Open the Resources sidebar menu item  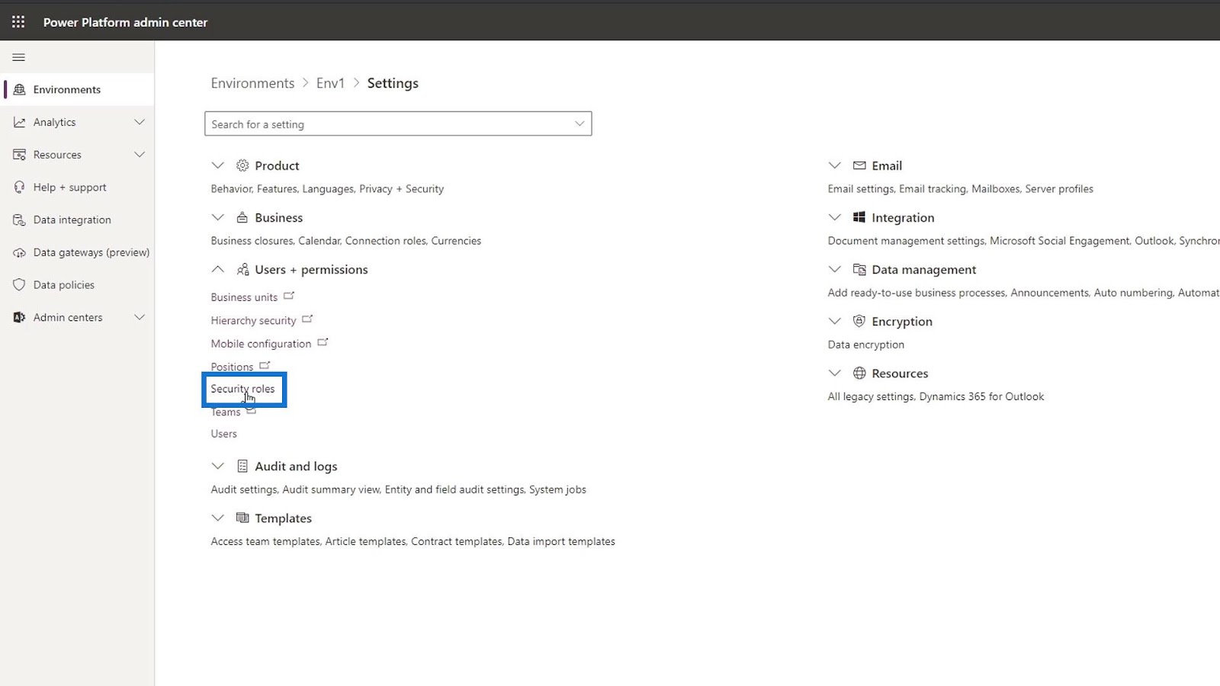pyautogui.click(x=57, y=155)
